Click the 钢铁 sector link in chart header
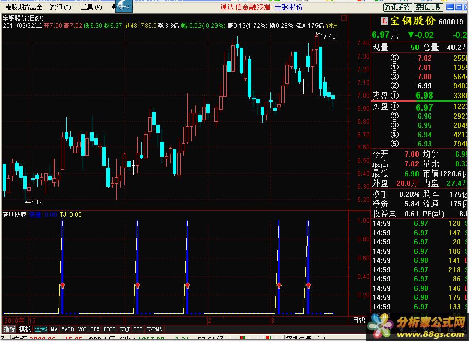This screenshot has height=342, width=470. [x=332, y=26]
